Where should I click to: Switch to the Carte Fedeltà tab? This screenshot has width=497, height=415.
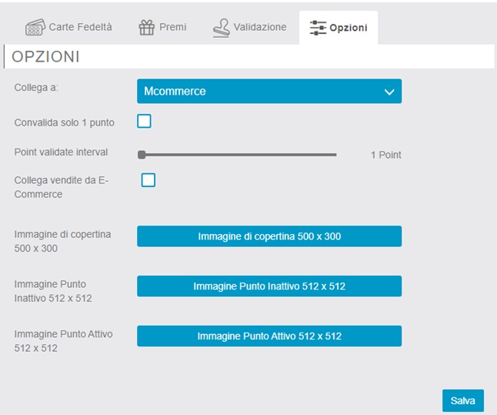(x=80, y=28)
